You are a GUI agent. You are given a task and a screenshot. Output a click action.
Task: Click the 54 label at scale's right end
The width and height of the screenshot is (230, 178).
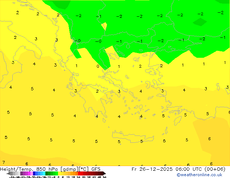click(x=104, y=177)
